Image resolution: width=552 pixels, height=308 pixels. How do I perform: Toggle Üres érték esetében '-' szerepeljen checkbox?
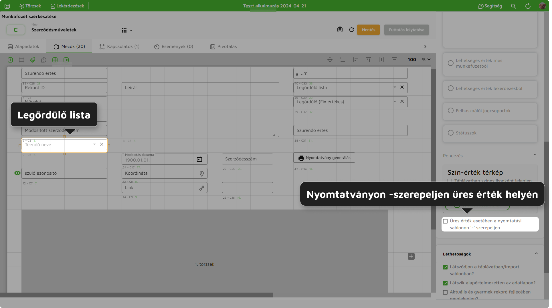click(445, 221)
